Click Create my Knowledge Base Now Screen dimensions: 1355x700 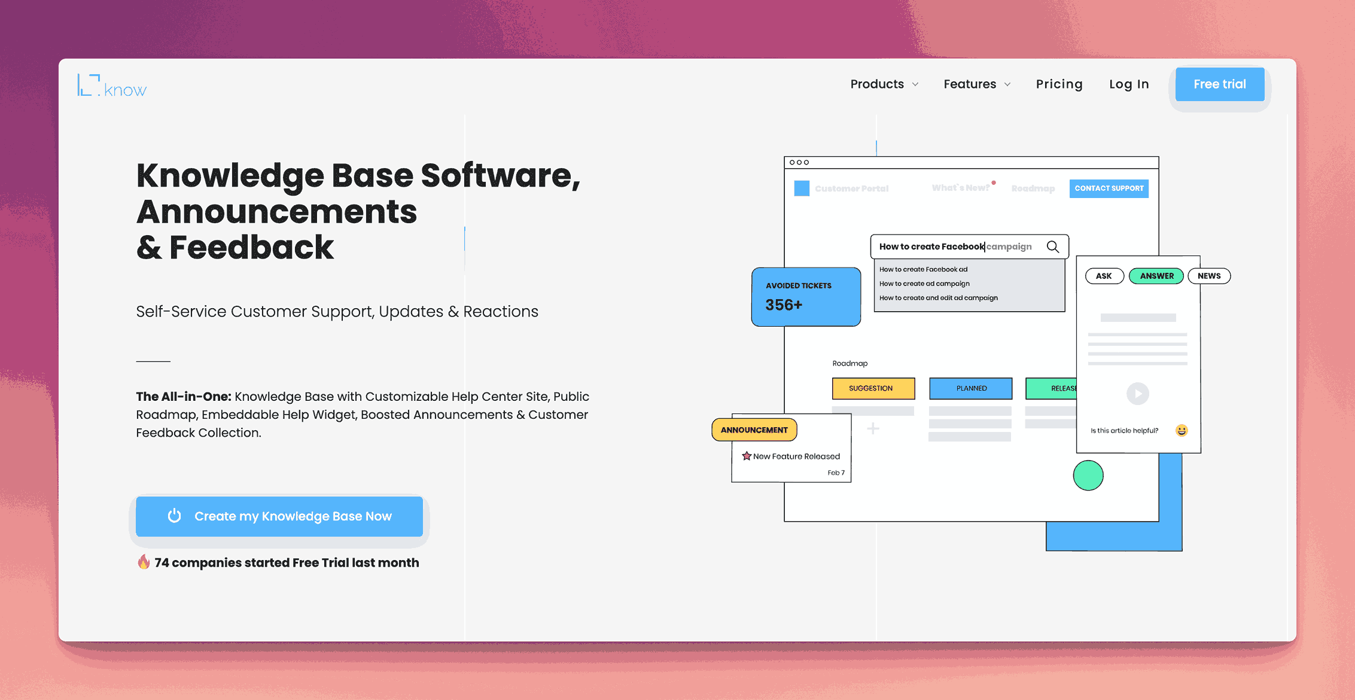tap(279, 516)
